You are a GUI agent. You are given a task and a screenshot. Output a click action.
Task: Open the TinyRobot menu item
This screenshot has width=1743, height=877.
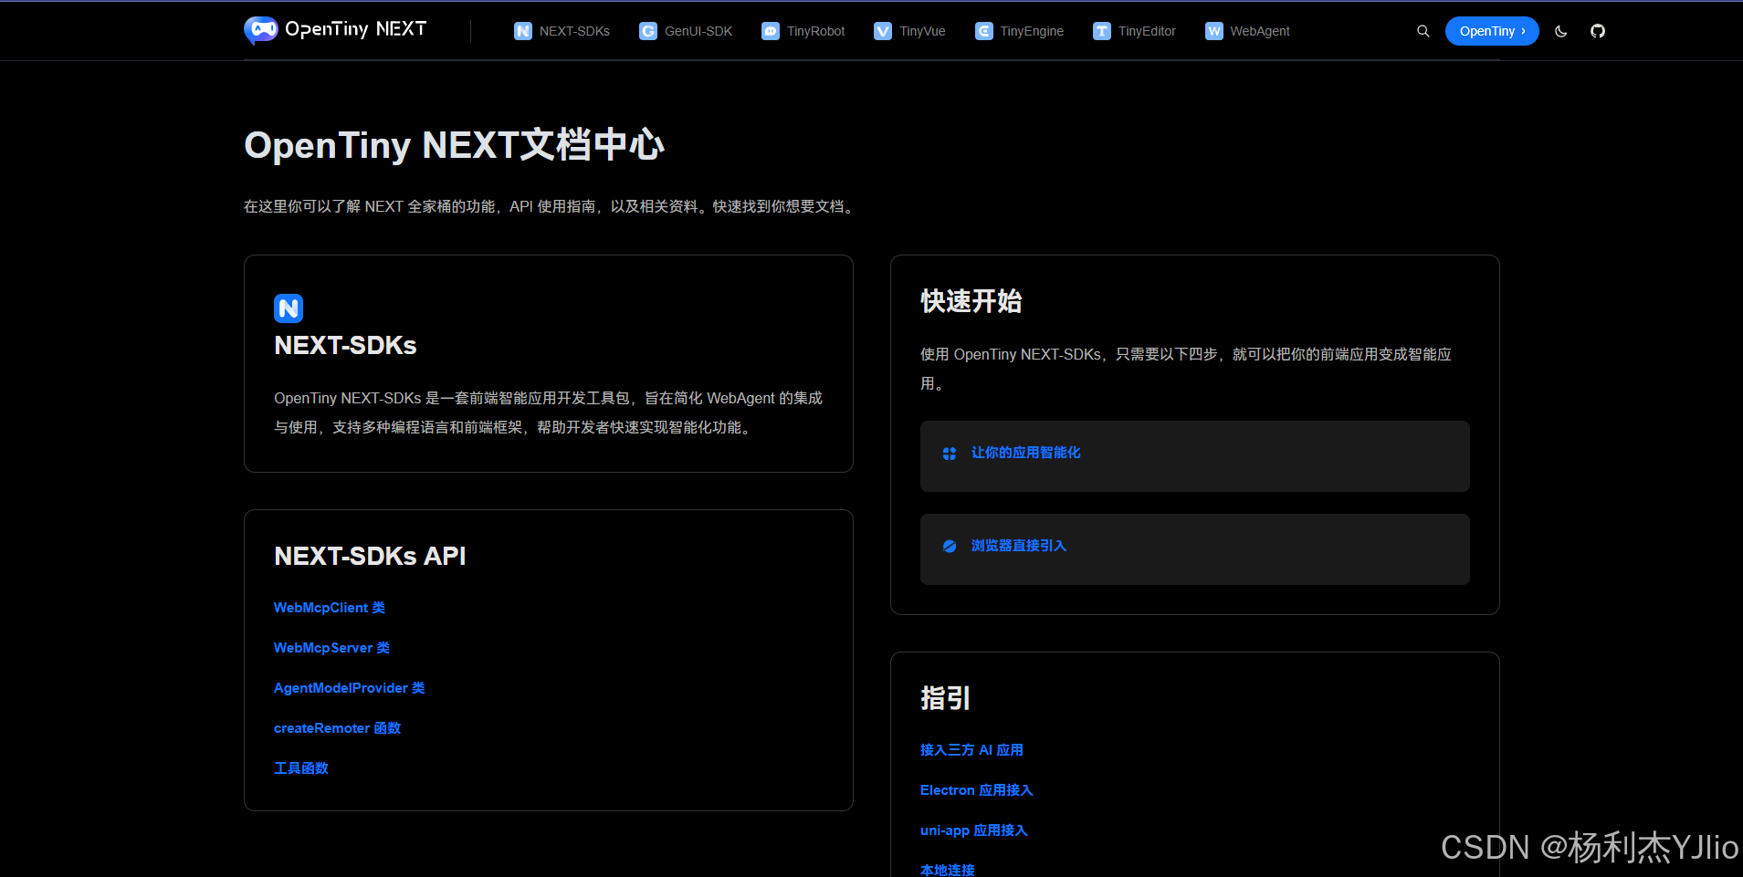click(x=803, y=31)
